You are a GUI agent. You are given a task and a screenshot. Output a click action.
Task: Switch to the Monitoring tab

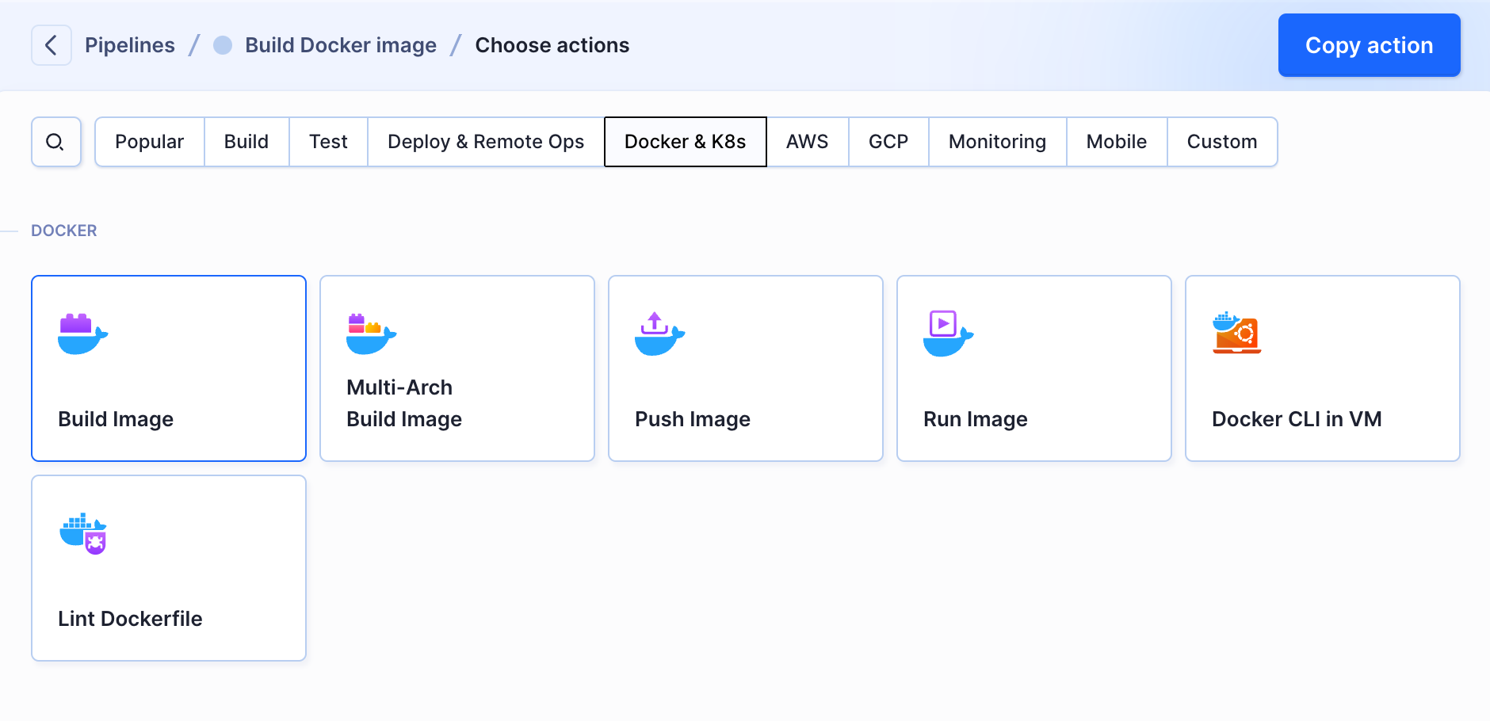click(998, 142)
